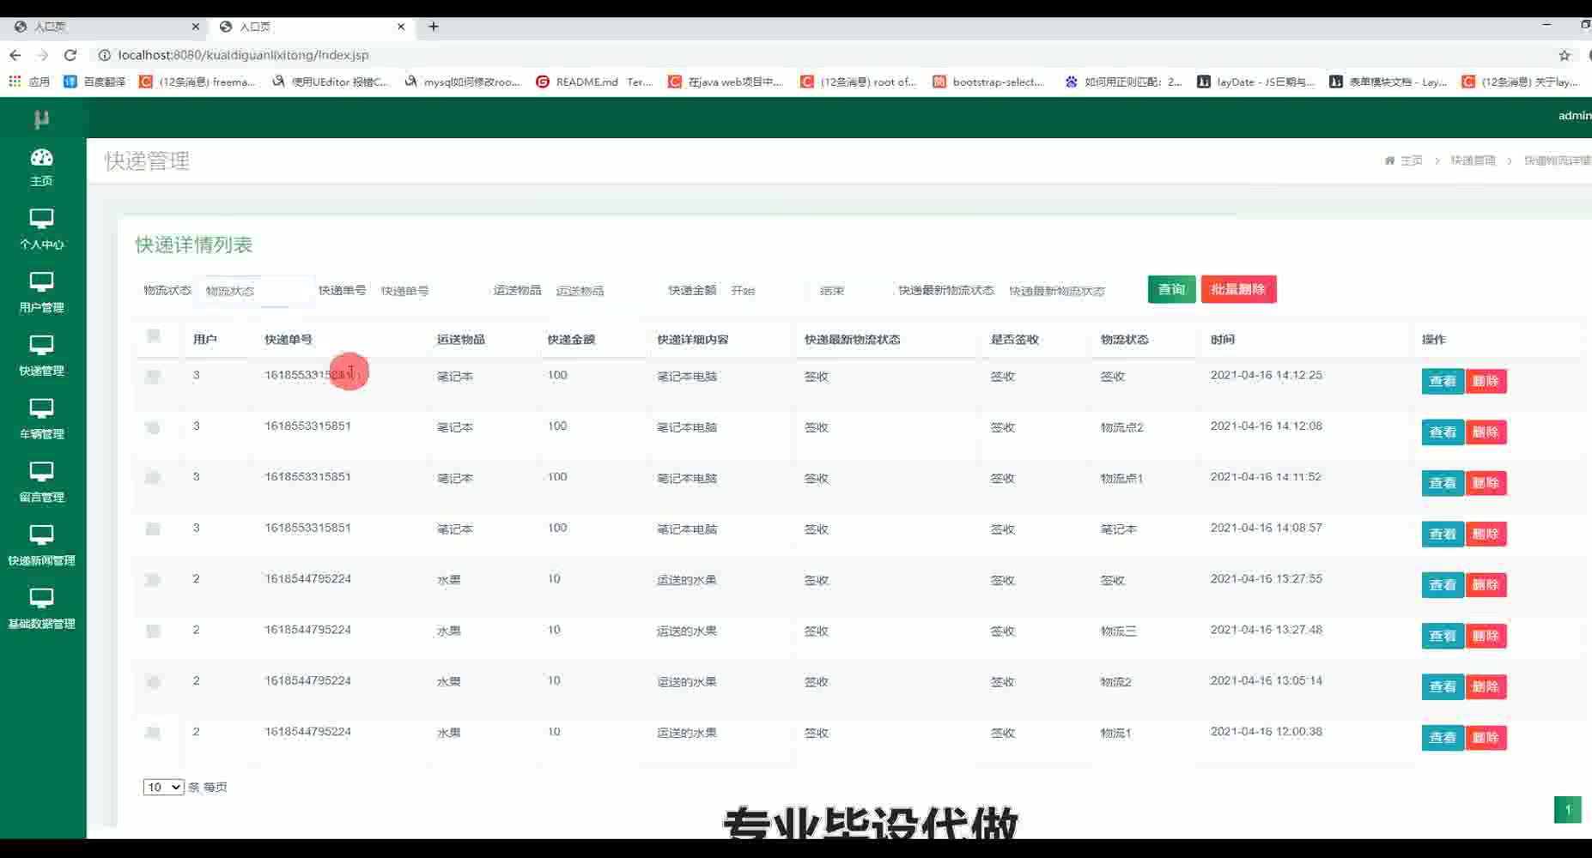Click the browser forward arrow
This screenshot has height=858, width=1592.
(x=43, y=55)
